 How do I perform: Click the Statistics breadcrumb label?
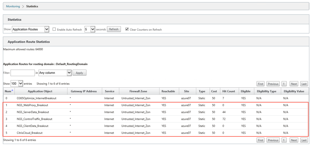tap(32, 6)
